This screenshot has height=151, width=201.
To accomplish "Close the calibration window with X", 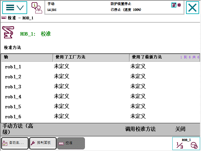I will (x=193, y=7).
